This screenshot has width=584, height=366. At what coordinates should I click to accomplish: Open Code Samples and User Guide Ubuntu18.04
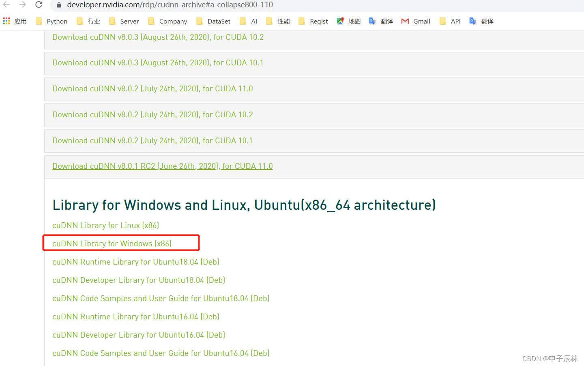pyautogui.click(x=161, y=298)
